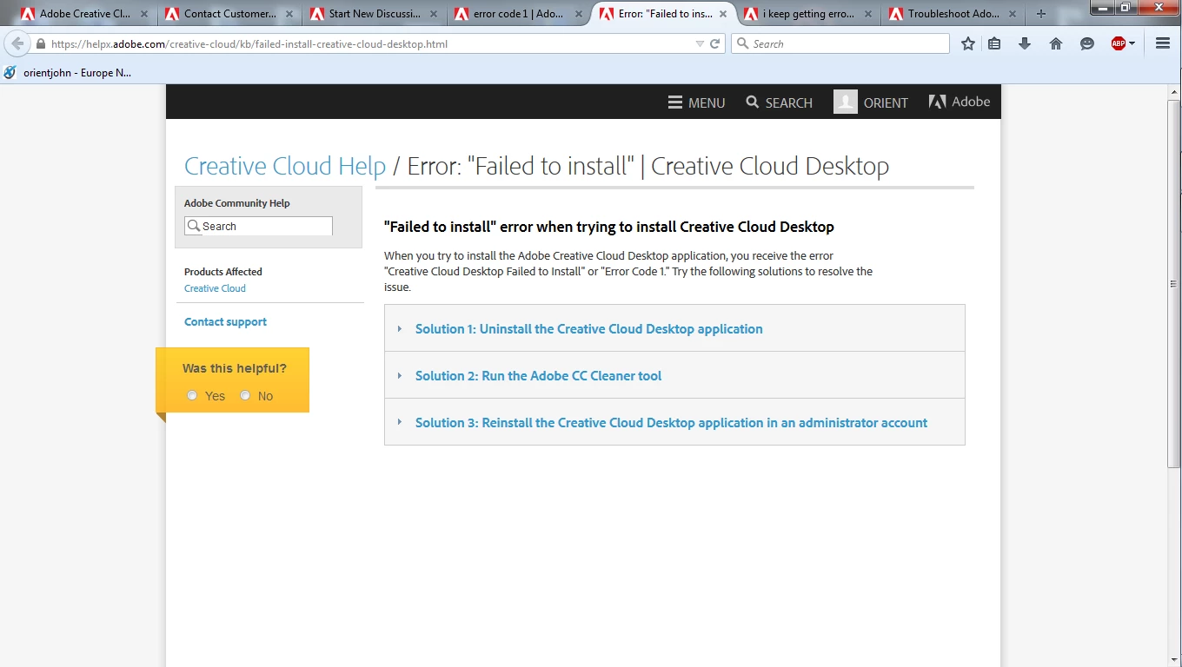Close the 'Contact Customer...' tab
1182x667 pixels.
click(x=289, y=14)
